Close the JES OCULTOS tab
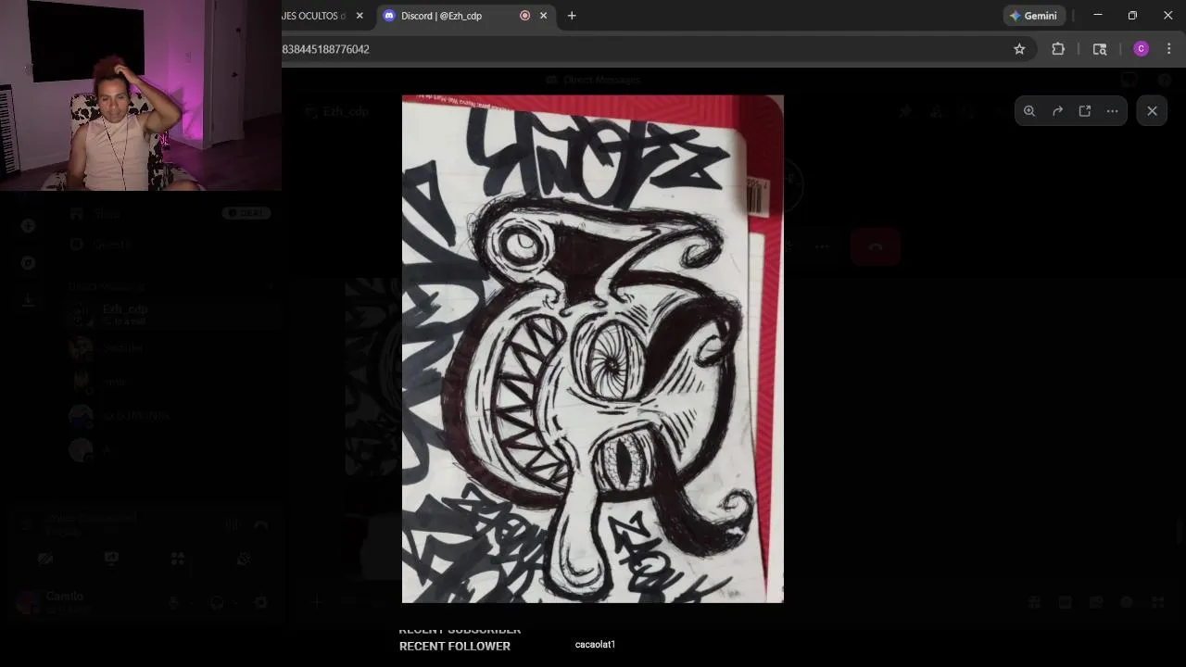Screen dimensions: 1186x667 click(x=360, y=16)
